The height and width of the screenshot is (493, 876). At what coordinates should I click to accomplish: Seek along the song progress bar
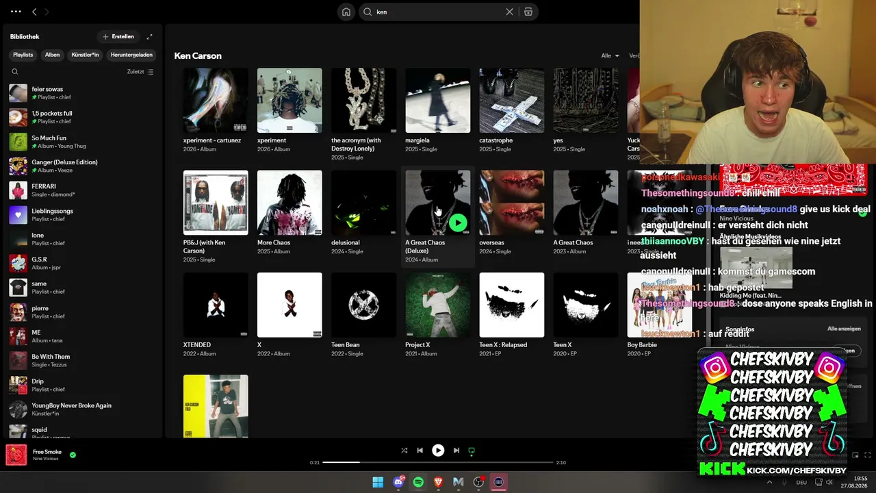[x=438, y=462]
